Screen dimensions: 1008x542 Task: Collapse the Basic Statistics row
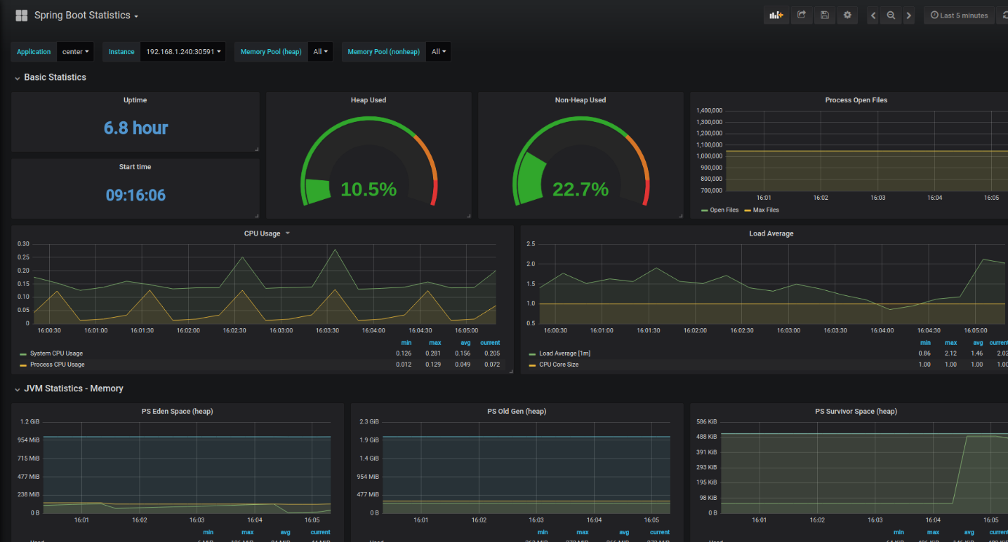tap(51, 77)
